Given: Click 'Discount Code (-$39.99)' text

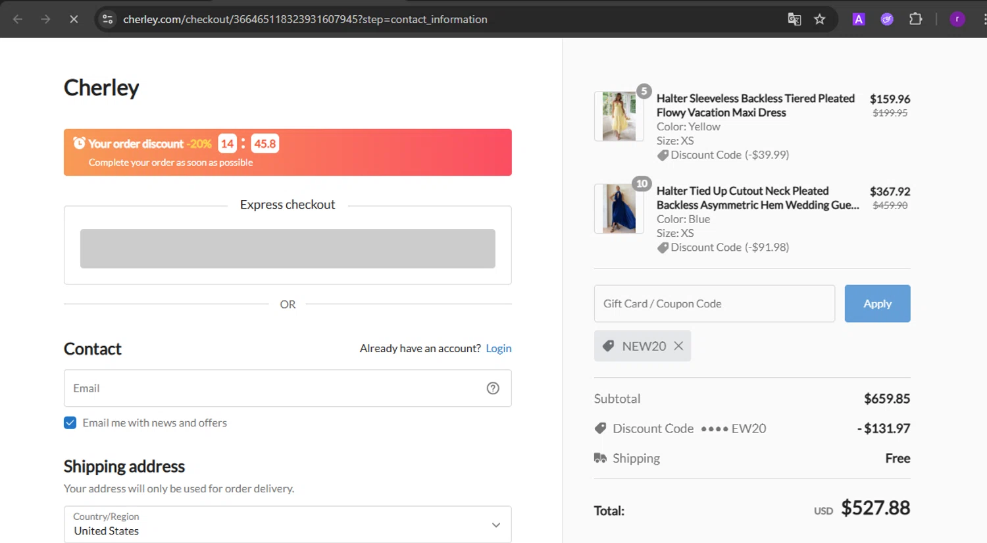Looking at the screenshot, I should [x=730, y=155].
